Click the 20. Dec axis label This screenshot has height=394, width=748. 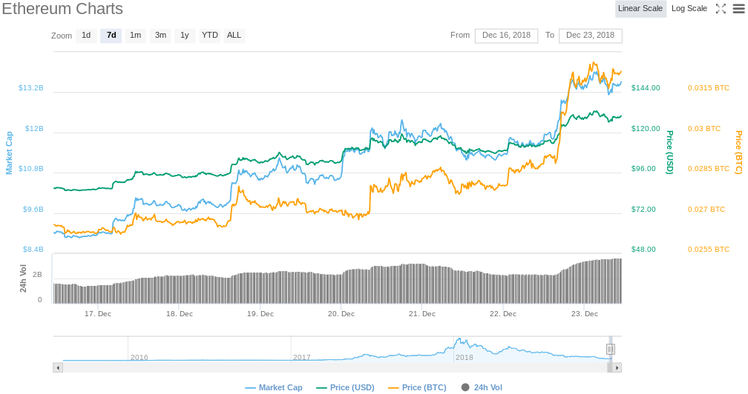coord(341,314)
